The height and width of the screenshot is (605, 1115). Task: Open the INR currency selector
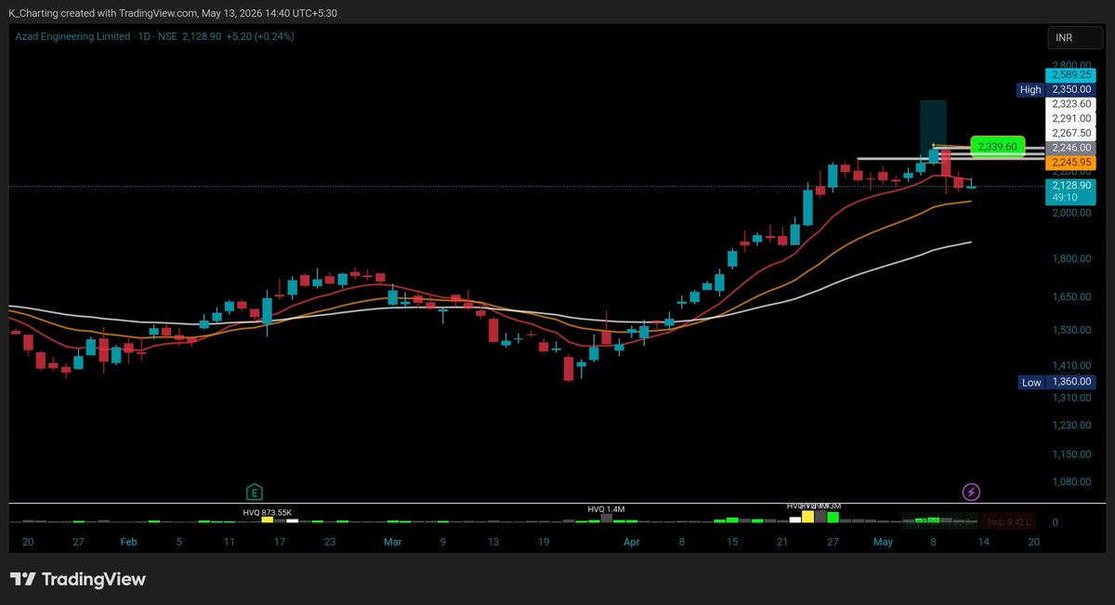1075,37
